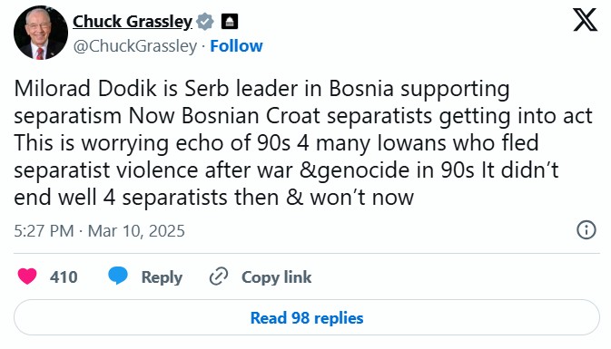Viewport: 611px width, 349px height.
Task: Open Chuck Grassley's profile photo
Action: point(41,33)
